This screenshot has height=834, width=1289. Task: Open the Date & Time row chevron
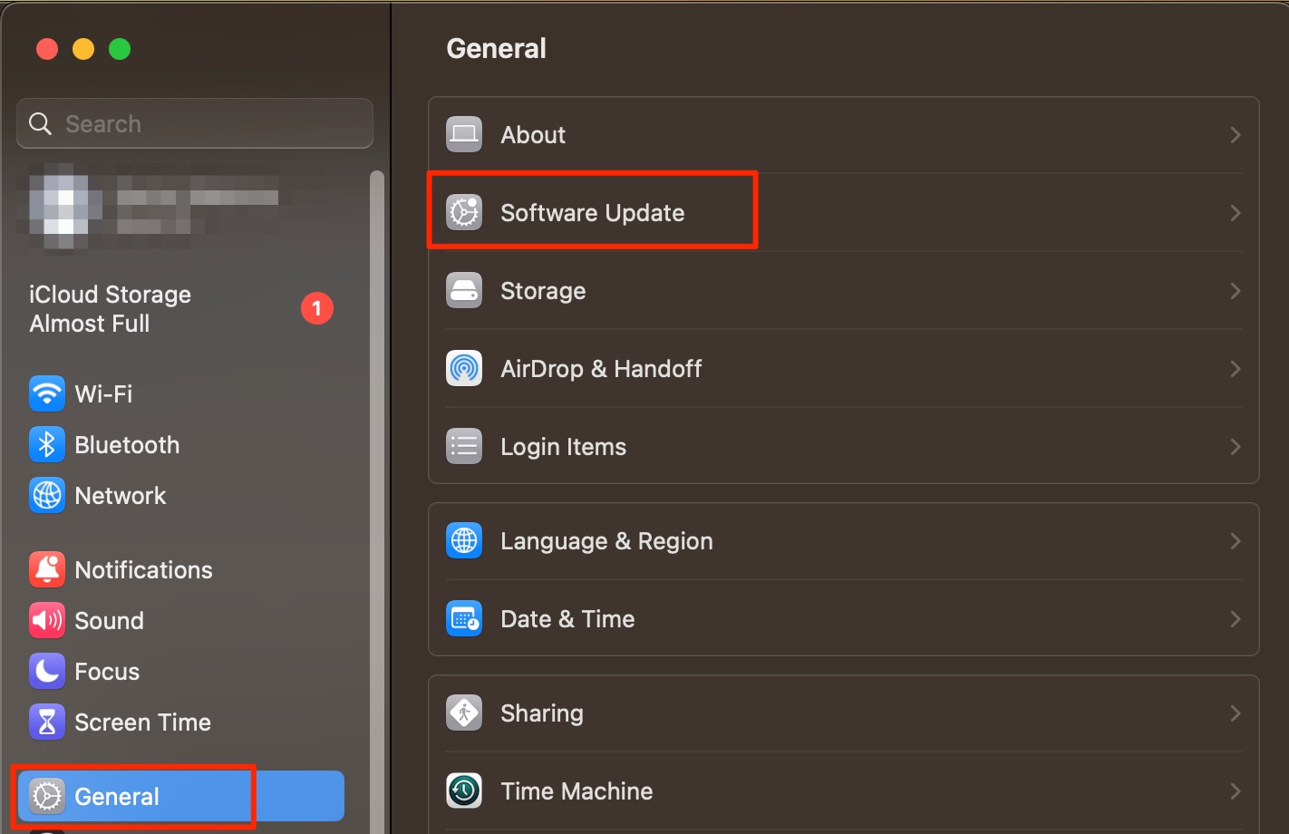[x=1235, y=618]
